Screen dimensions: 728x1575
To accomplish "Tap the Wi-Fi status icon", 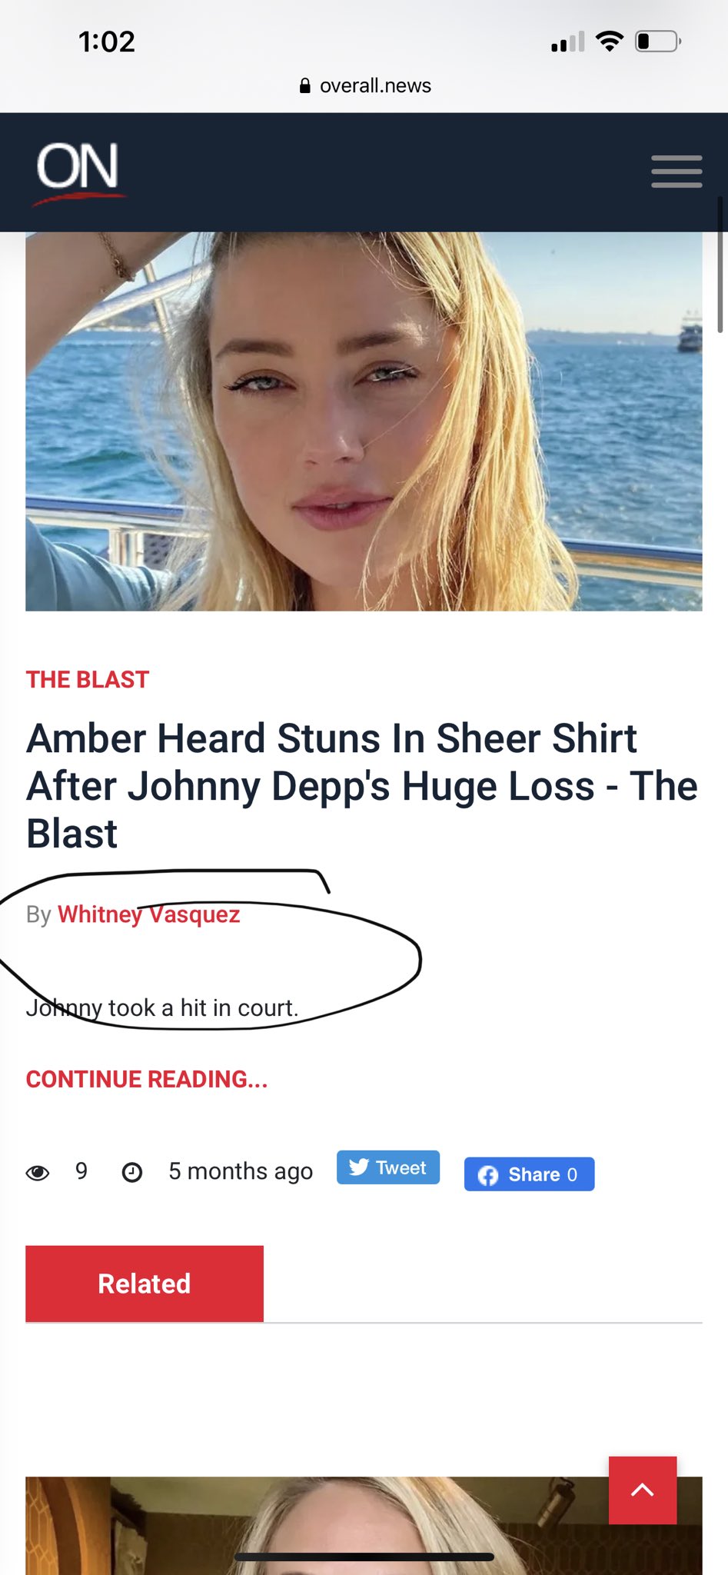I will coord(610,41).
